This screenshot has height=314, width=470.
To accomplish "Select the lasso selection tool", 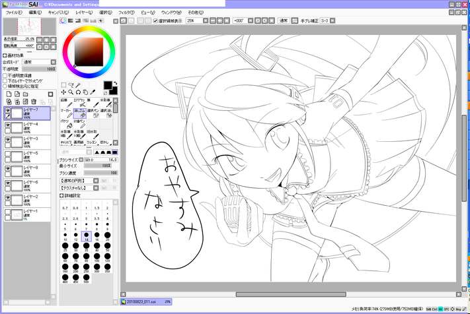I will (x=71, y=85).
